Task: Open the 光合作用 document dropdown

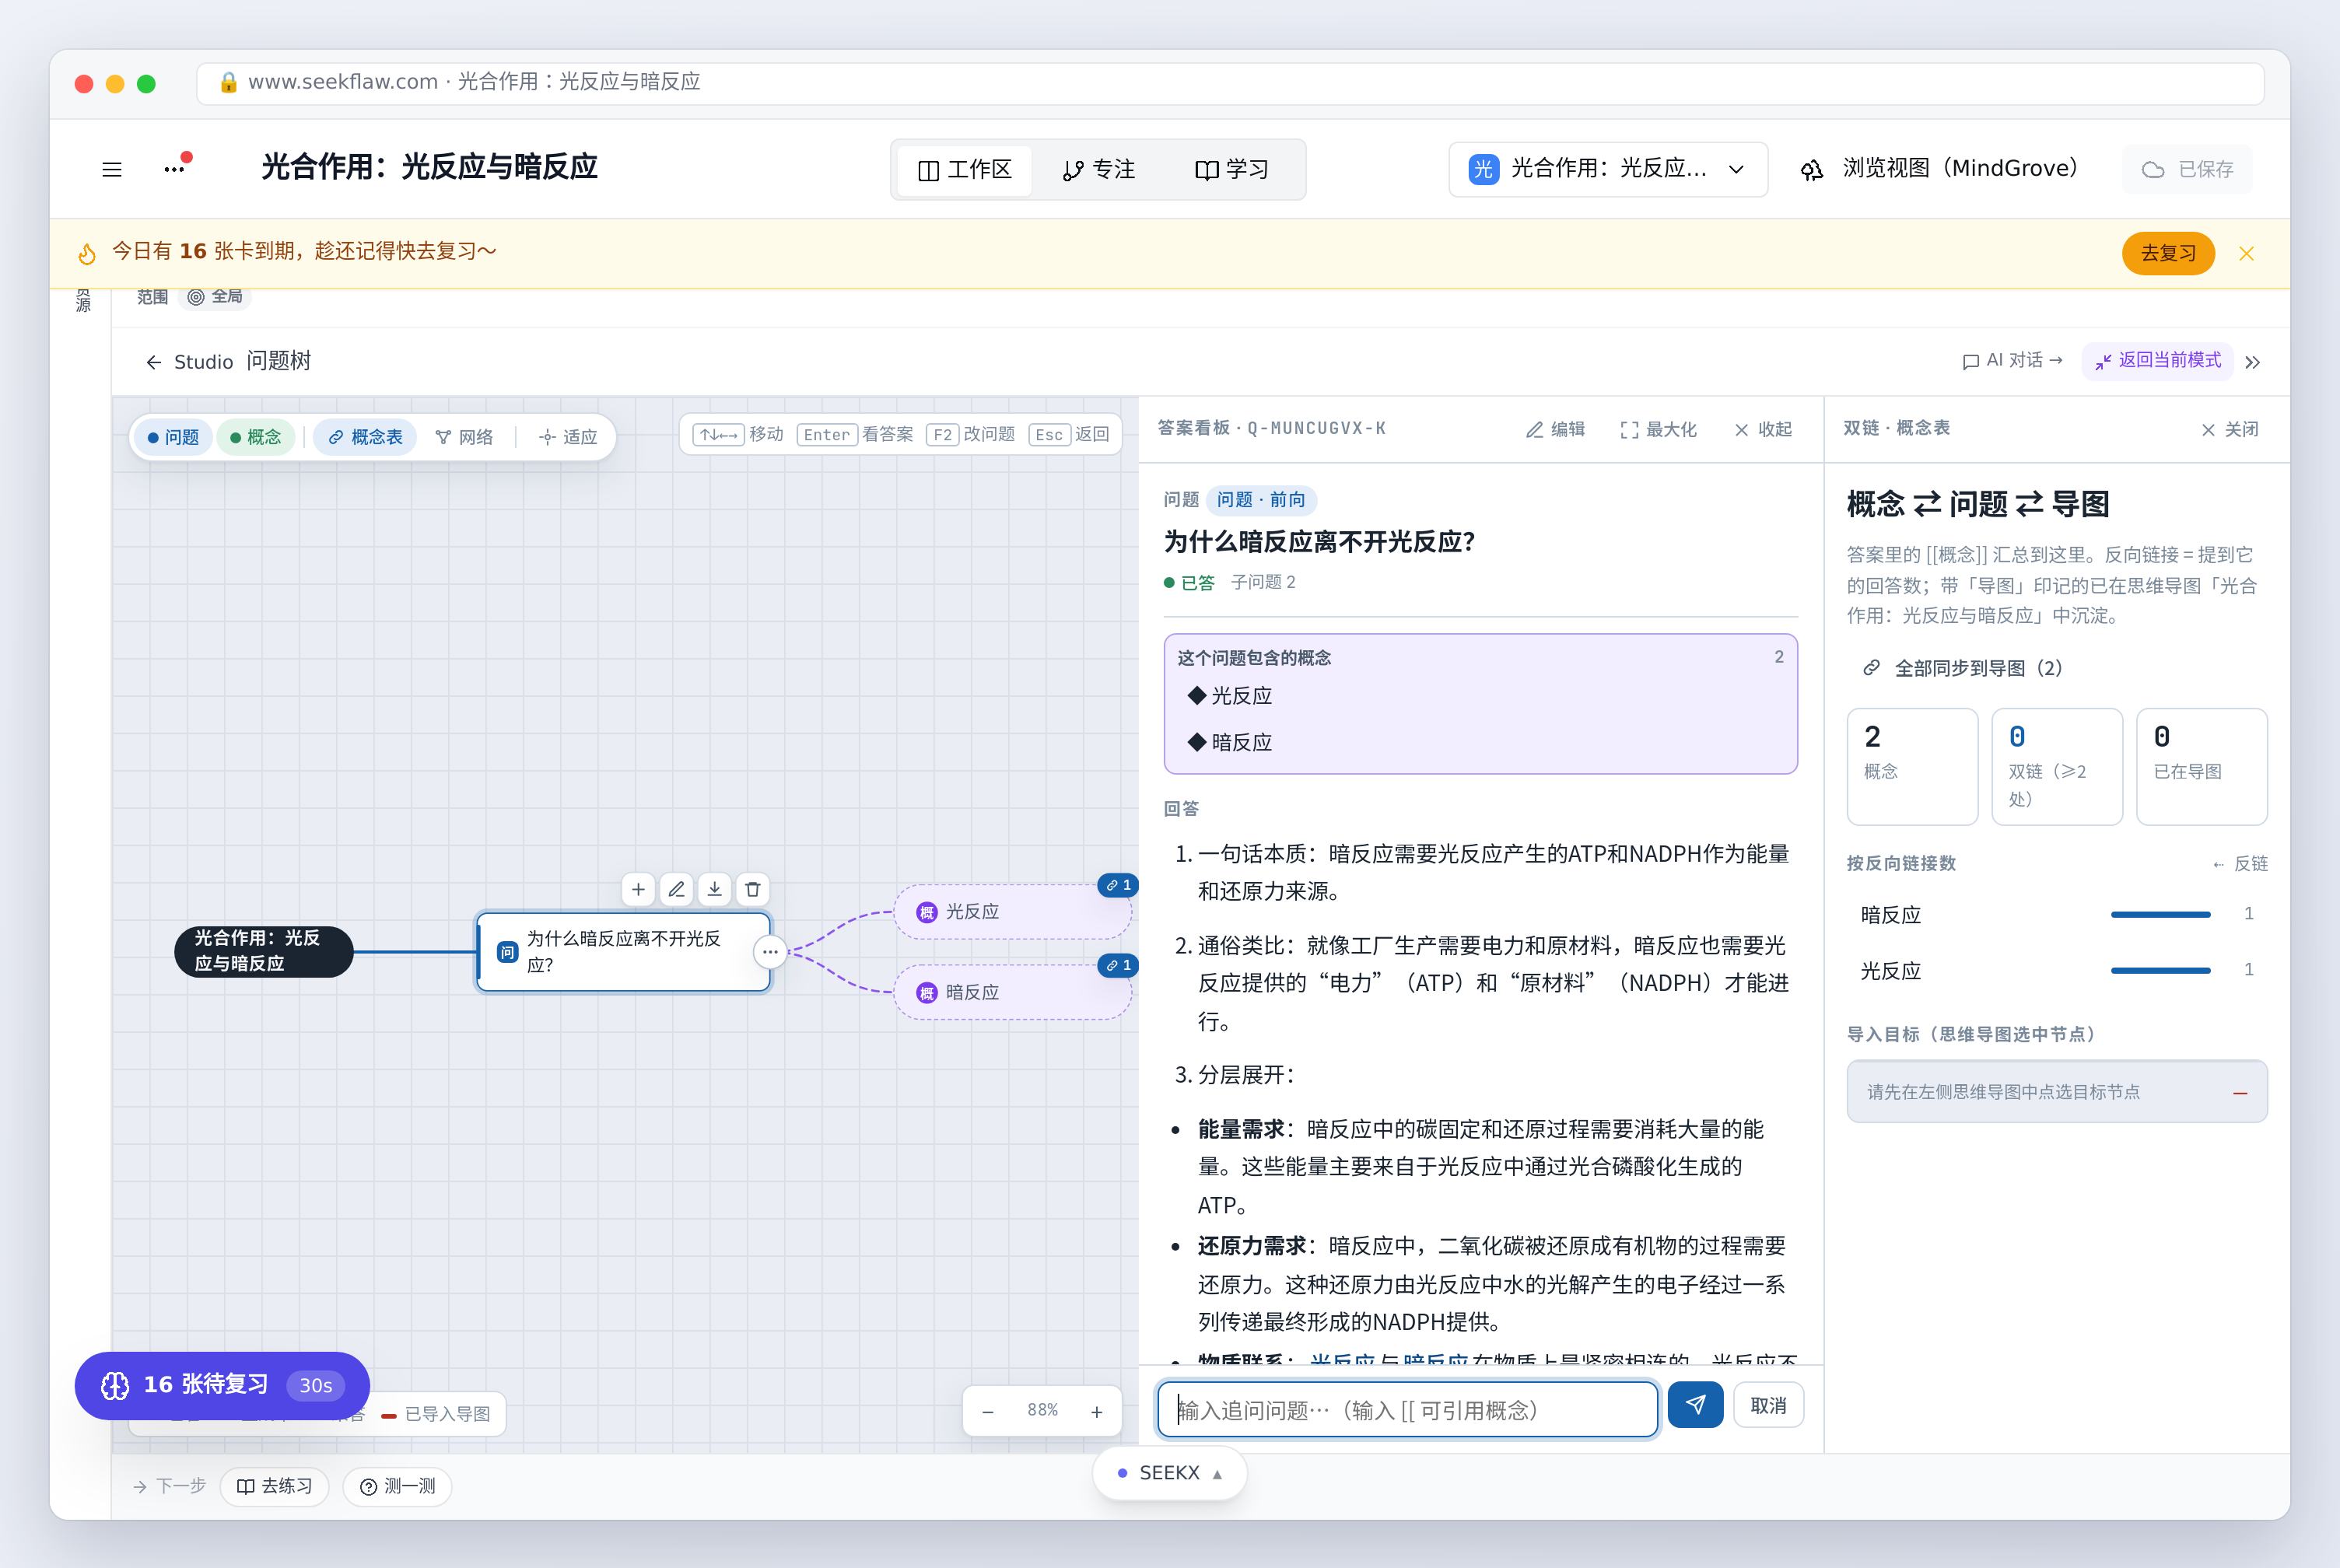Action: (x=1607, y=169)
